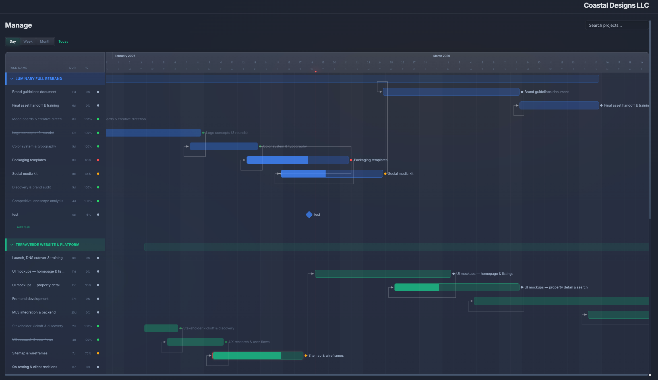Viewport: 658px width, 380px height.
Task: Collapse the TERRAVERDE WEBSITE & PLATFORM section
Action: [11, 244]
